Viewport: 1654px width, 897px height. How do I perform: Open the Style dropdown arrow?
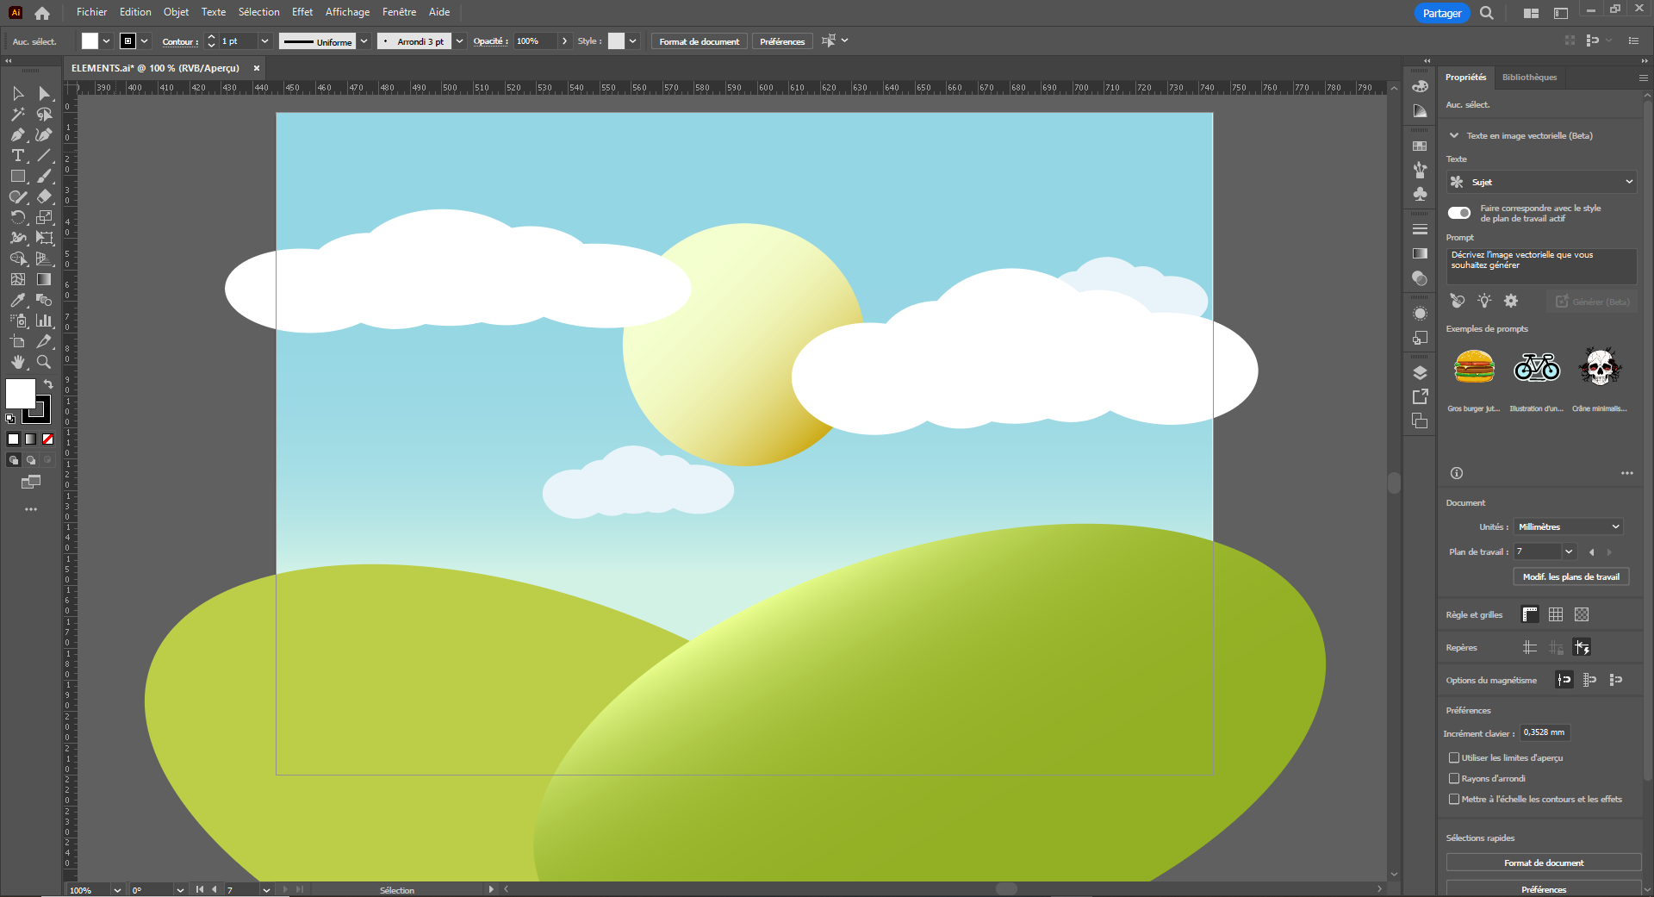[x=633, y=41]
